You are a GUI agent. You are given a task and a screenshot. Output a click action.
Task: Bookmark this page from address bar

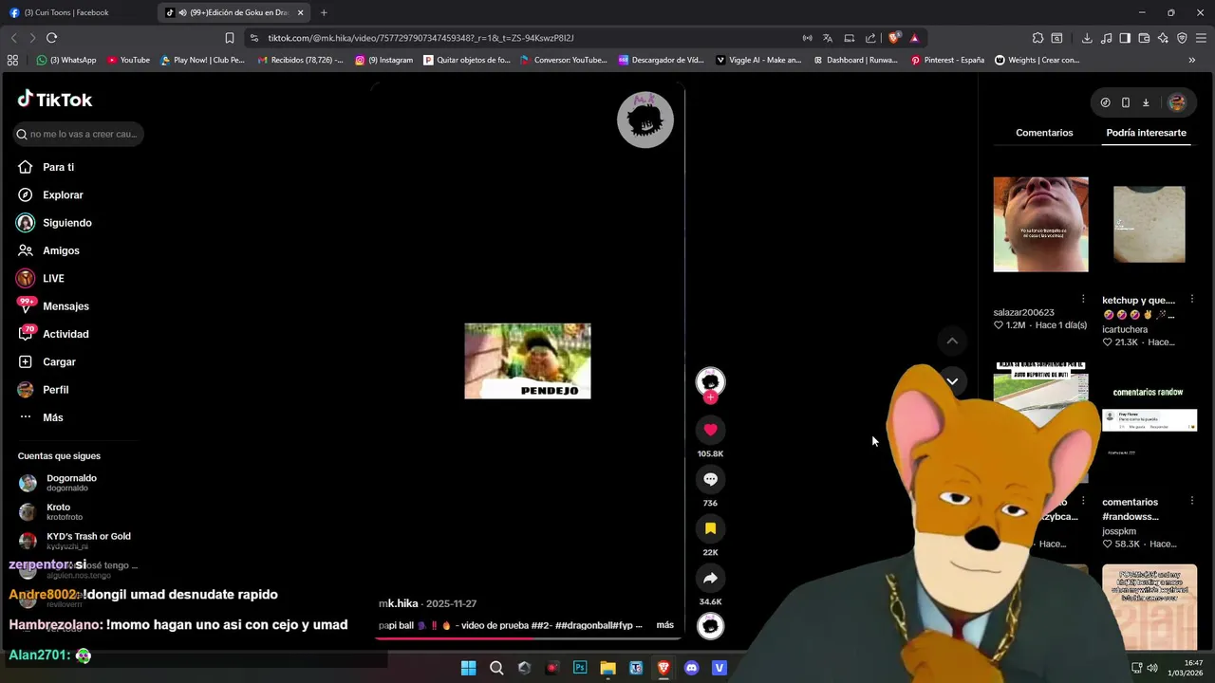click(229, 38)
